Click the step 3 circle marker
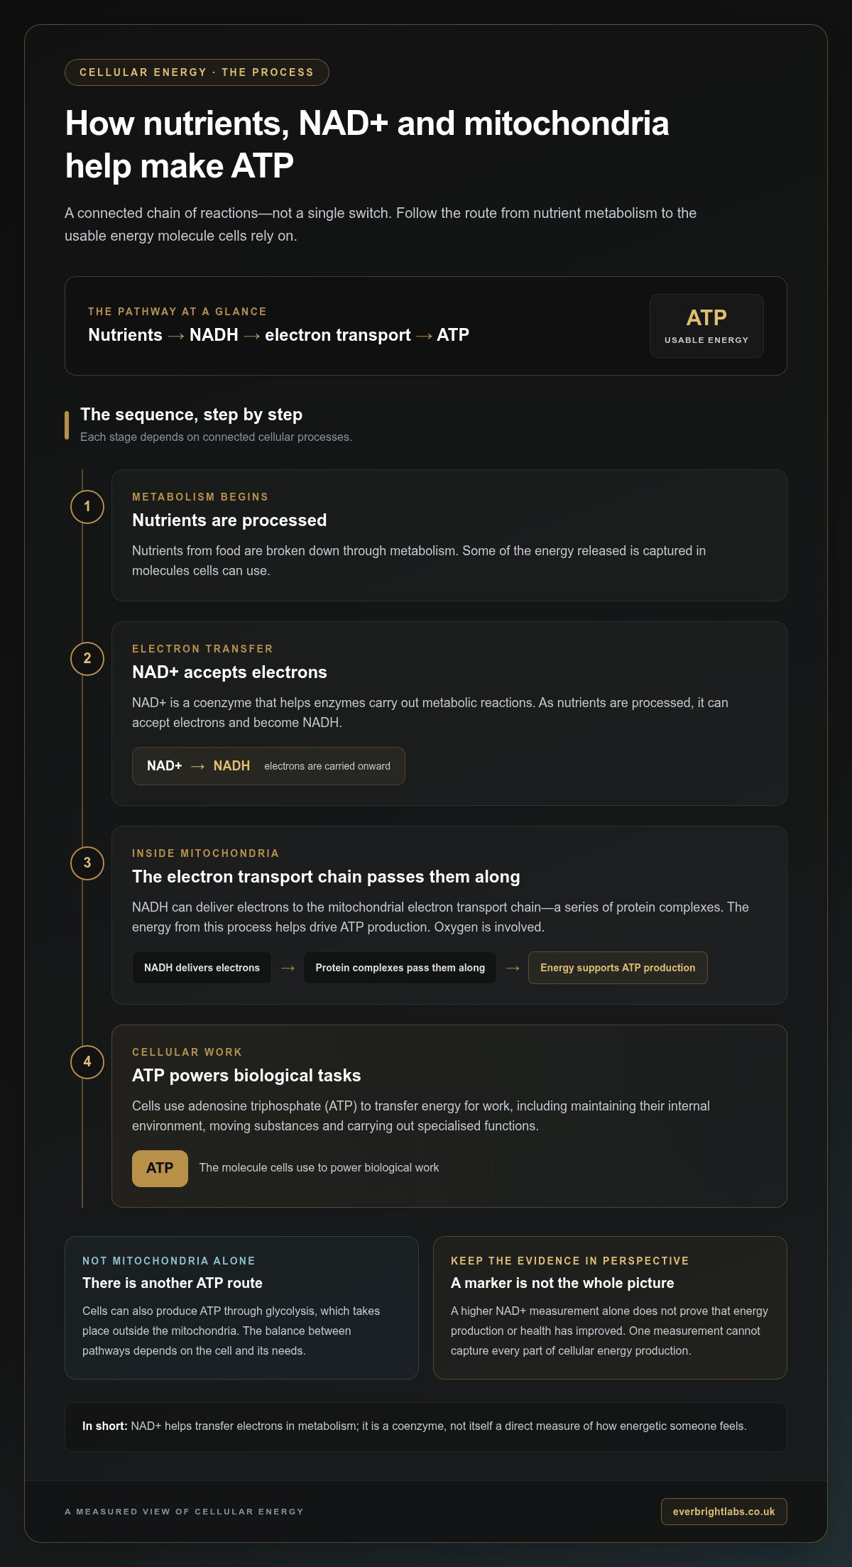 (x=87, y=863)
